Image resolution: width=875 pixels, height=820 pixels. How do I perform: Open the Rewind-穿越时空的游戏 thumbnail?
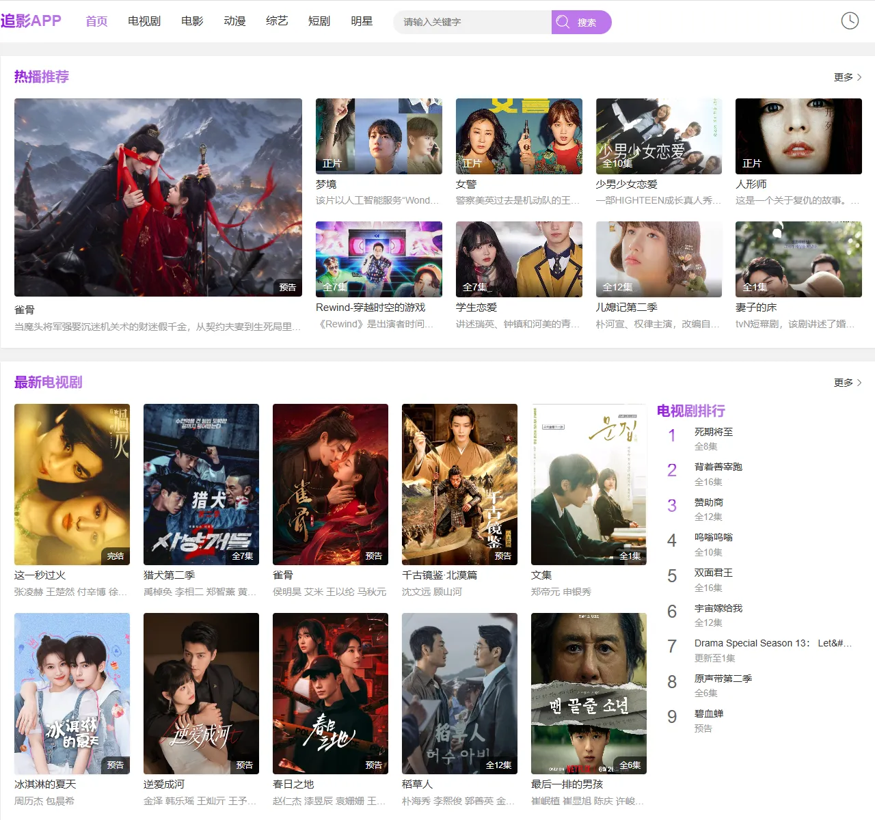(x=379, y=259)
